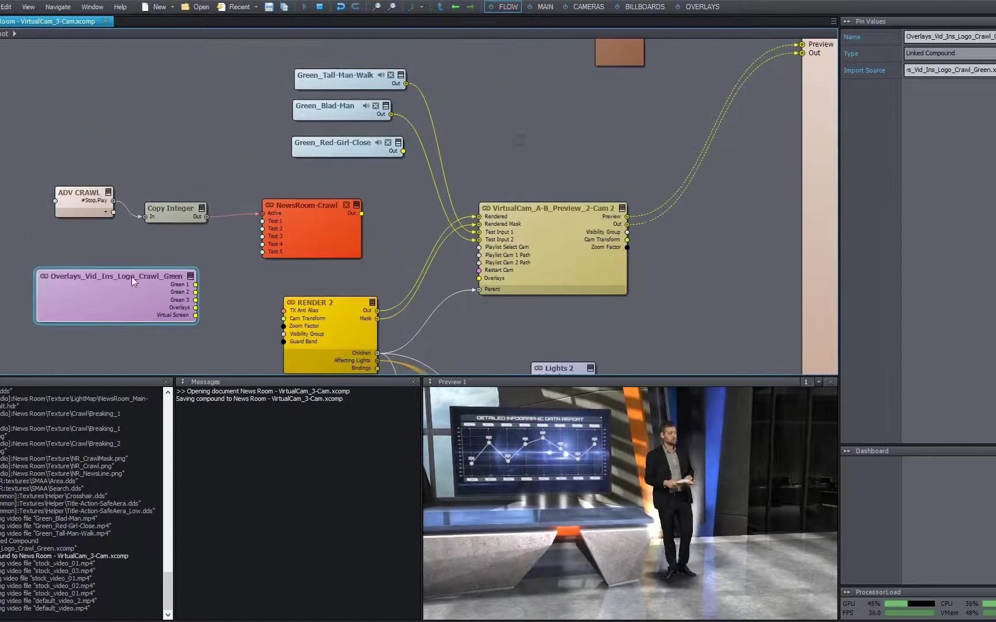The height and width of the screenshot is (622, 996).
Task: Click the blue Stop button in the toolbar
Action: pos(319,7)
